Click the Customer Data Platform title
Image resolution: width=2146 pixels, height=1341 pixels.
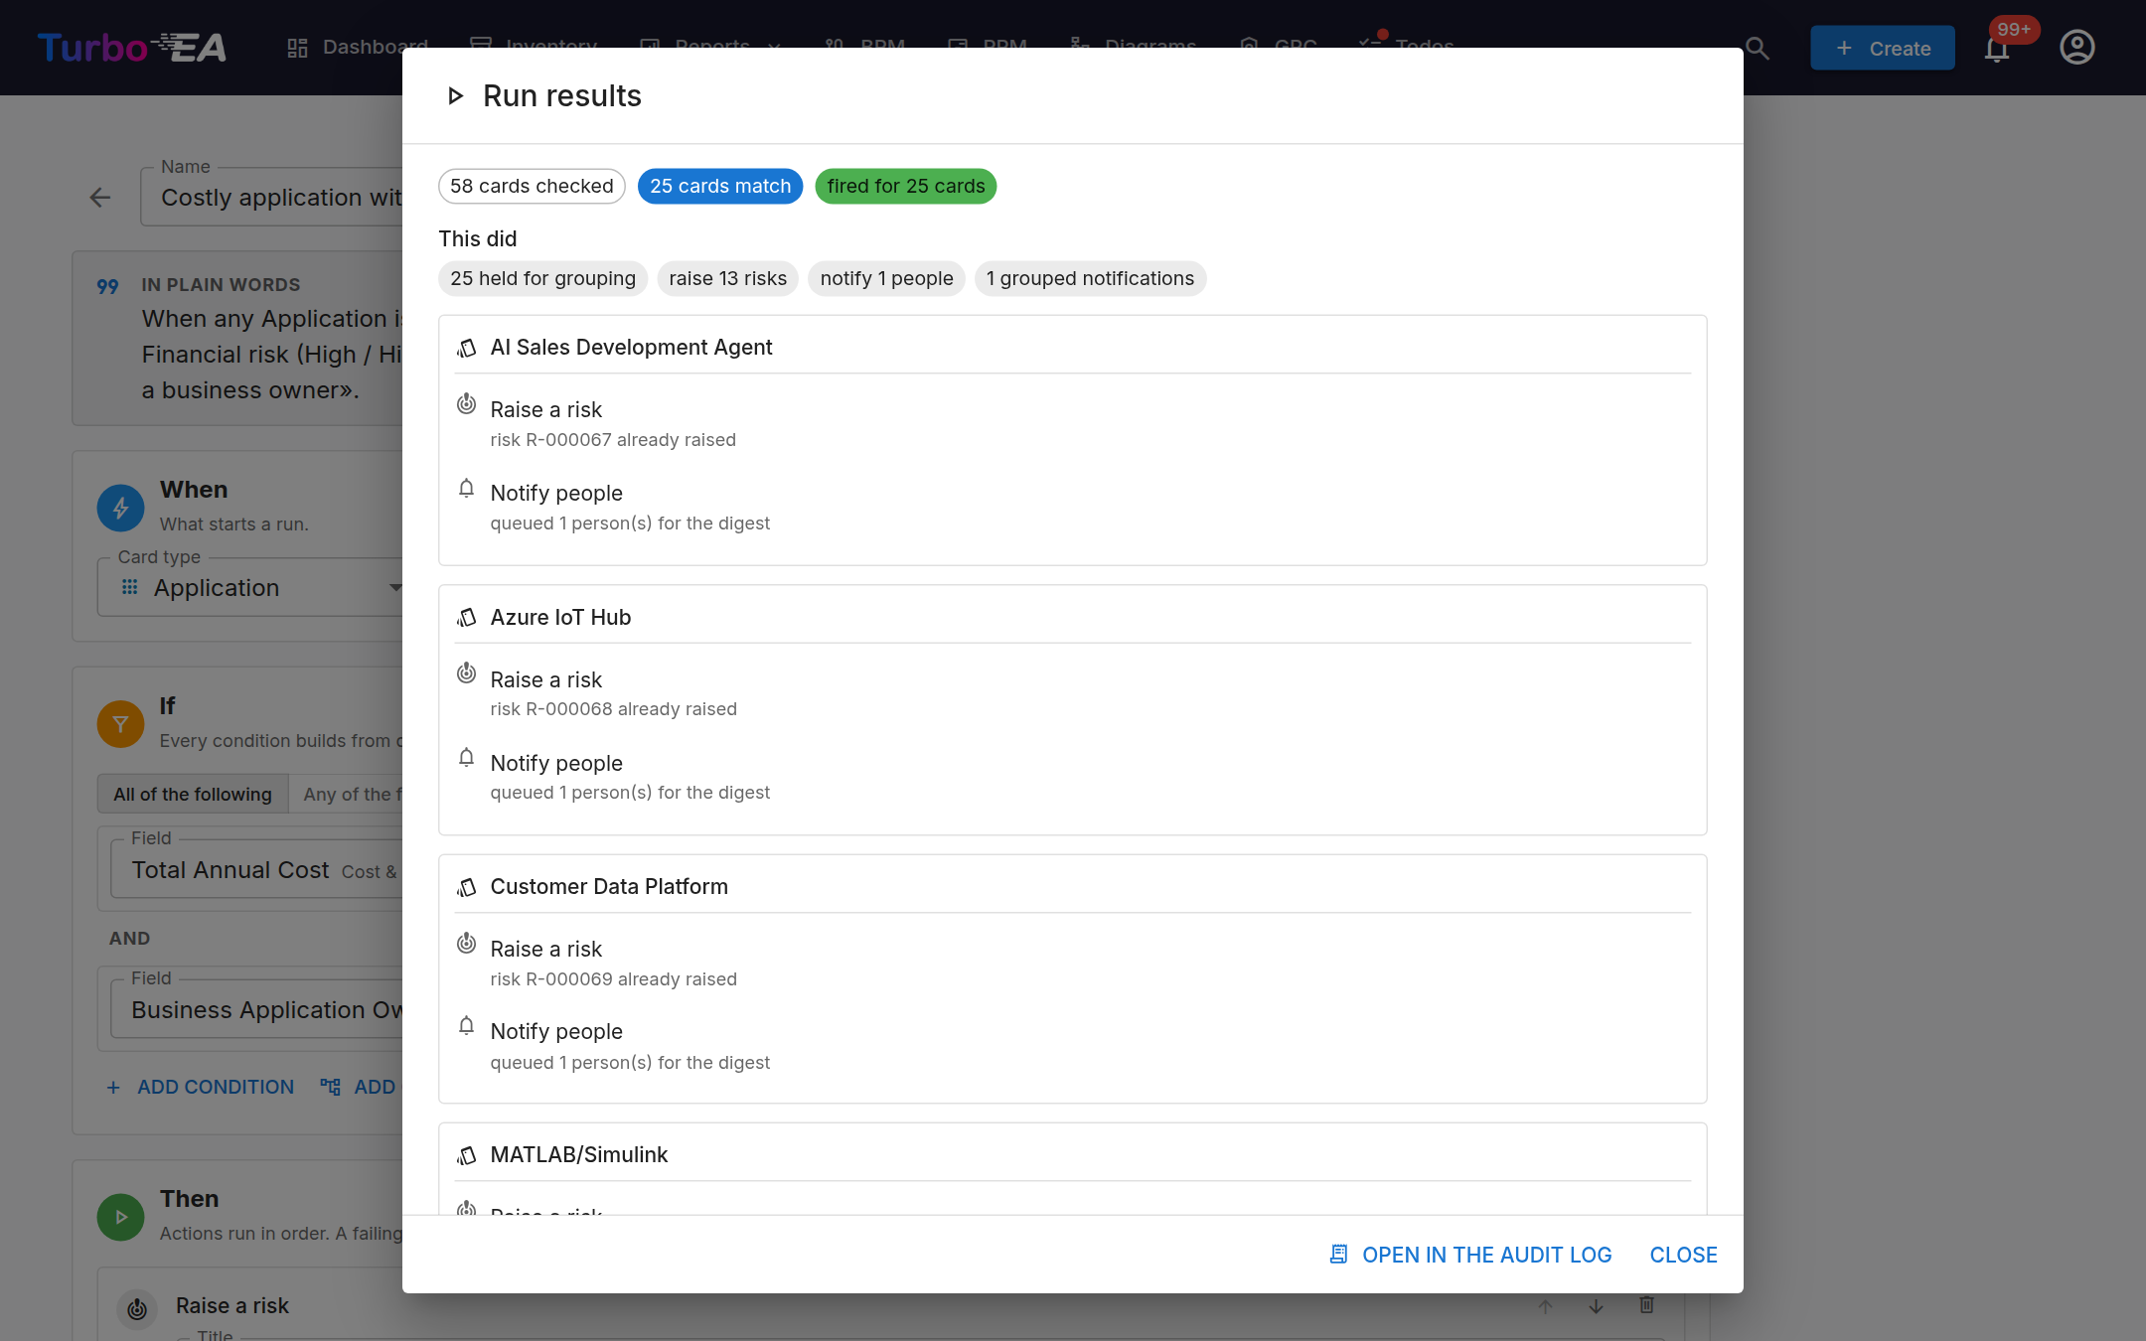(x=609, y=887)
